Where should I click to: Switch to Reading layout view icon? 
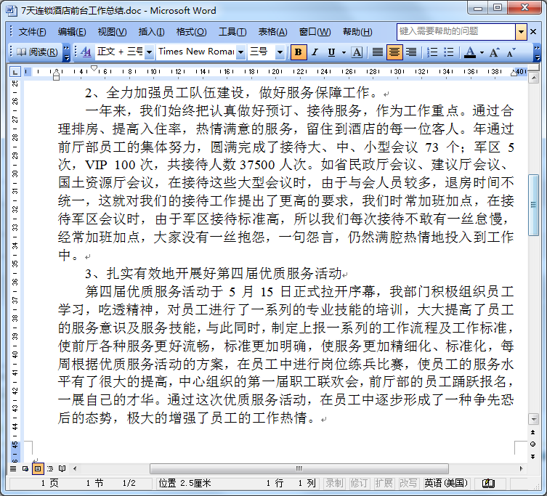pos(62,468)
